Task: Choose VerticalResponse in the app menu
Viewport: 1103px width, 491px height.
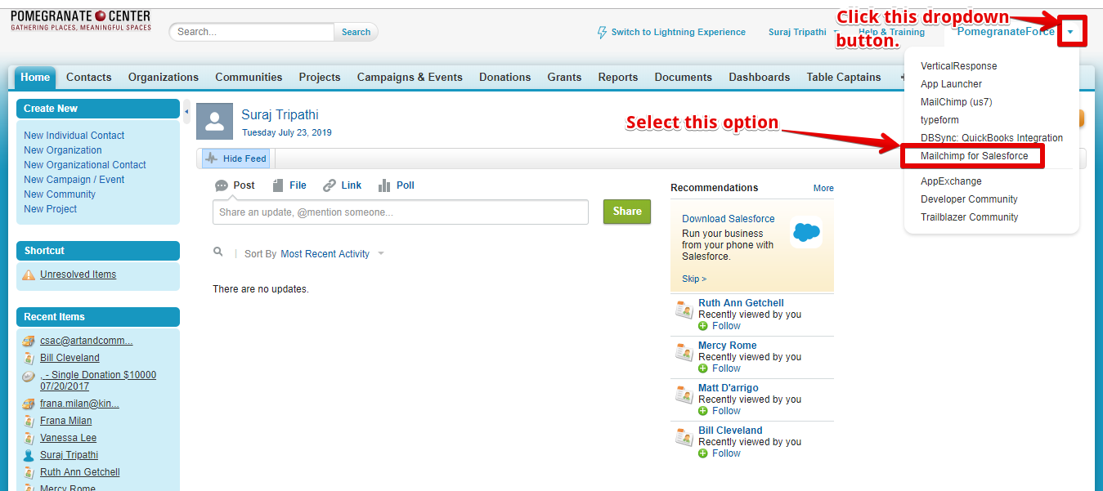Action: click(958, 66)
